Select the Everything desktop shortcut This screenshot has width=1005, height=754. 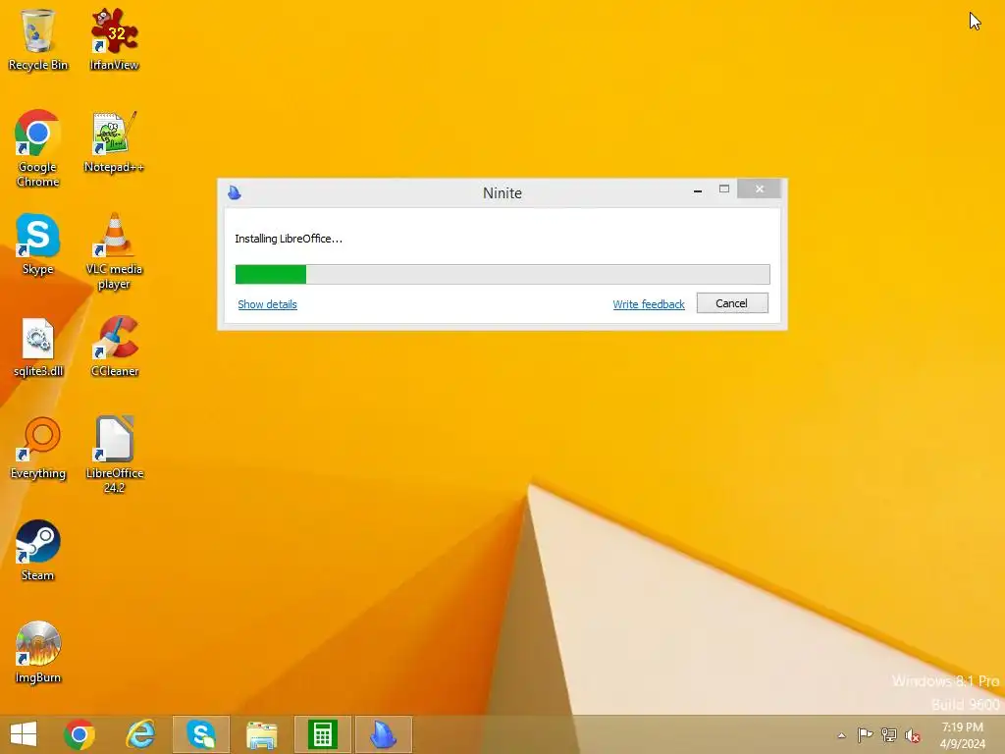pyautogui.click(x=38, y=449)
